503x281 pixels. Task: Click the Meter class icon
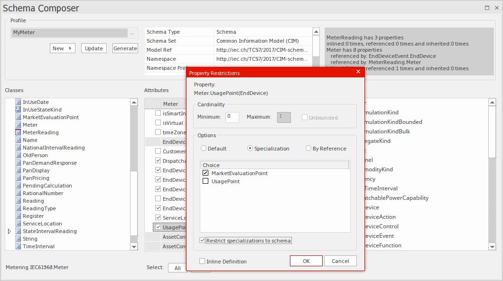tap(17, 124)
